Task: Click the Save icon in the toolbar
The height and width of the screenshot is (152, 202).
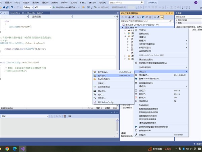Action: tap(4, 7)
